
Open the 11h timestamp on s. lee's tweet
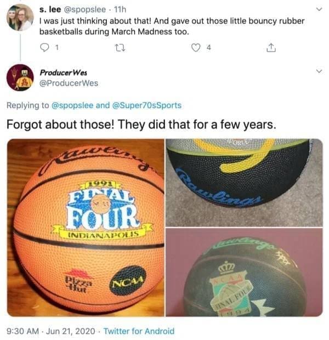(x=120, y=9)
